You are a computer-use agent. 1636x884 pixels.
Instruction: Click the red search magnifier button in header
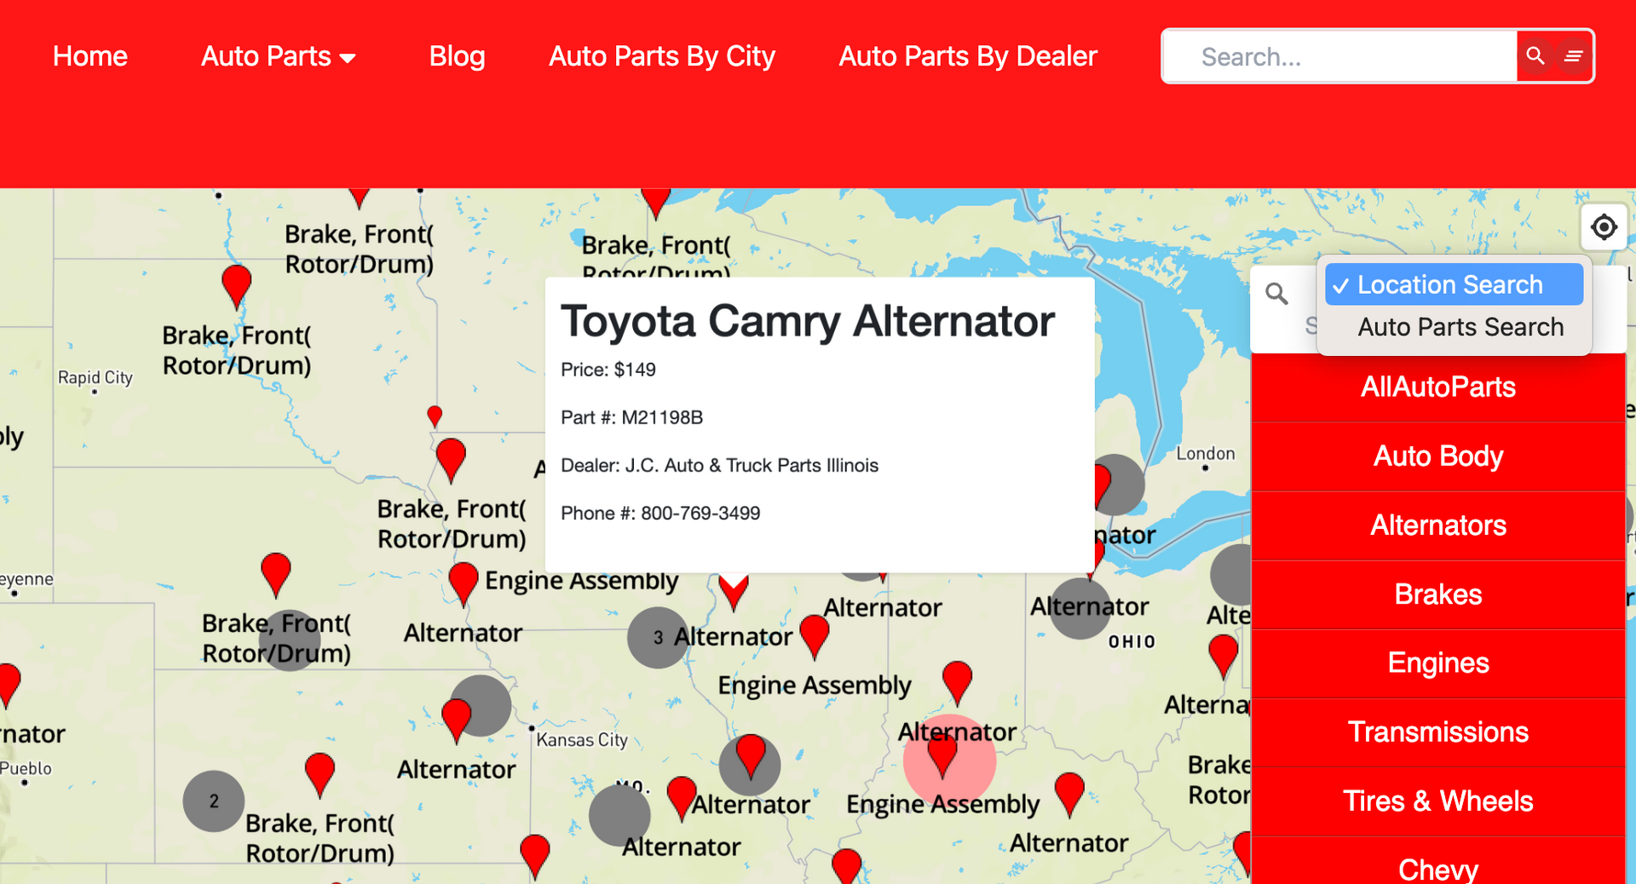(x=1535, y=56)
